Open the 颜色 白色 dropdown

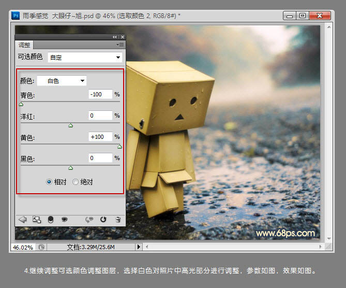[x=62, y=81]
